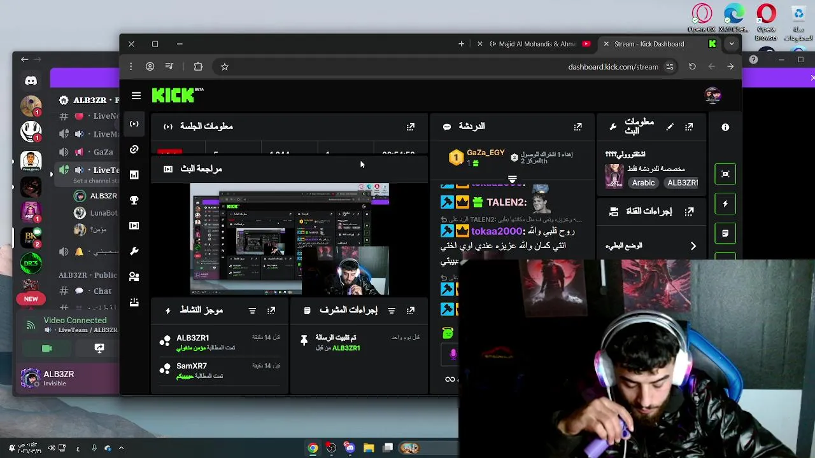This screenshot has height=458, width=815.
Task: Click the Arabic language tag
Action: pyautogui.click(x=643, y=183)
